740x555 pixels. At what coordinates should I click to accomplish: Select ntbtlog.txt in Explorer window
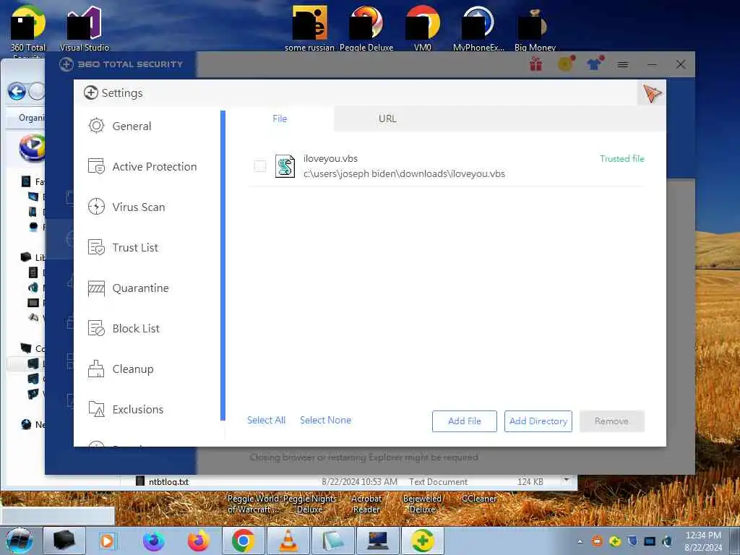(168, 482)
